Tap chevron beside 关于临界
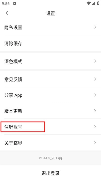Screen dimensions: 101x180 coord(95,143)
